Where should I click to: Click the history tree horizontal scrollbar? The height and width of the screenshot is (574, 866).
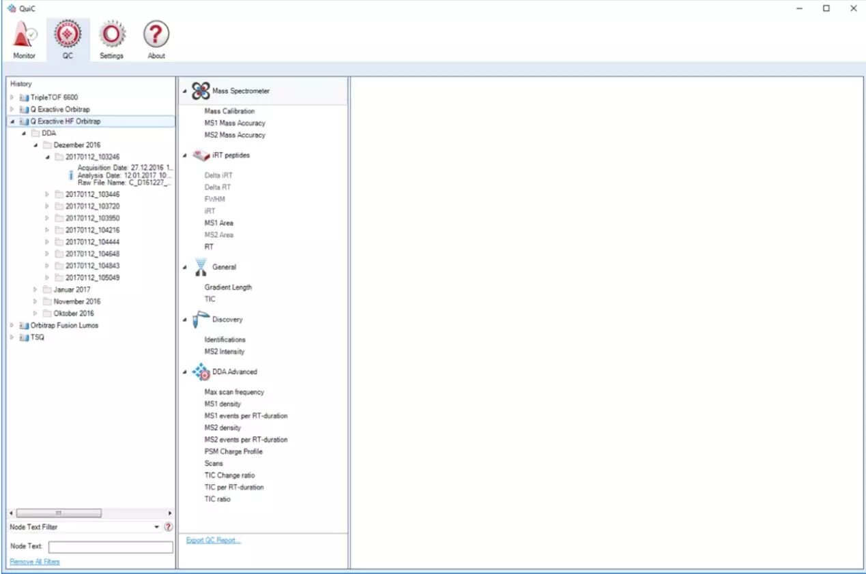pyautogui.click(x=59, y=513)
